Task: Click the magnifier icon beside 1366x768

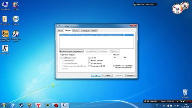Action: click(x=148, y=101)
